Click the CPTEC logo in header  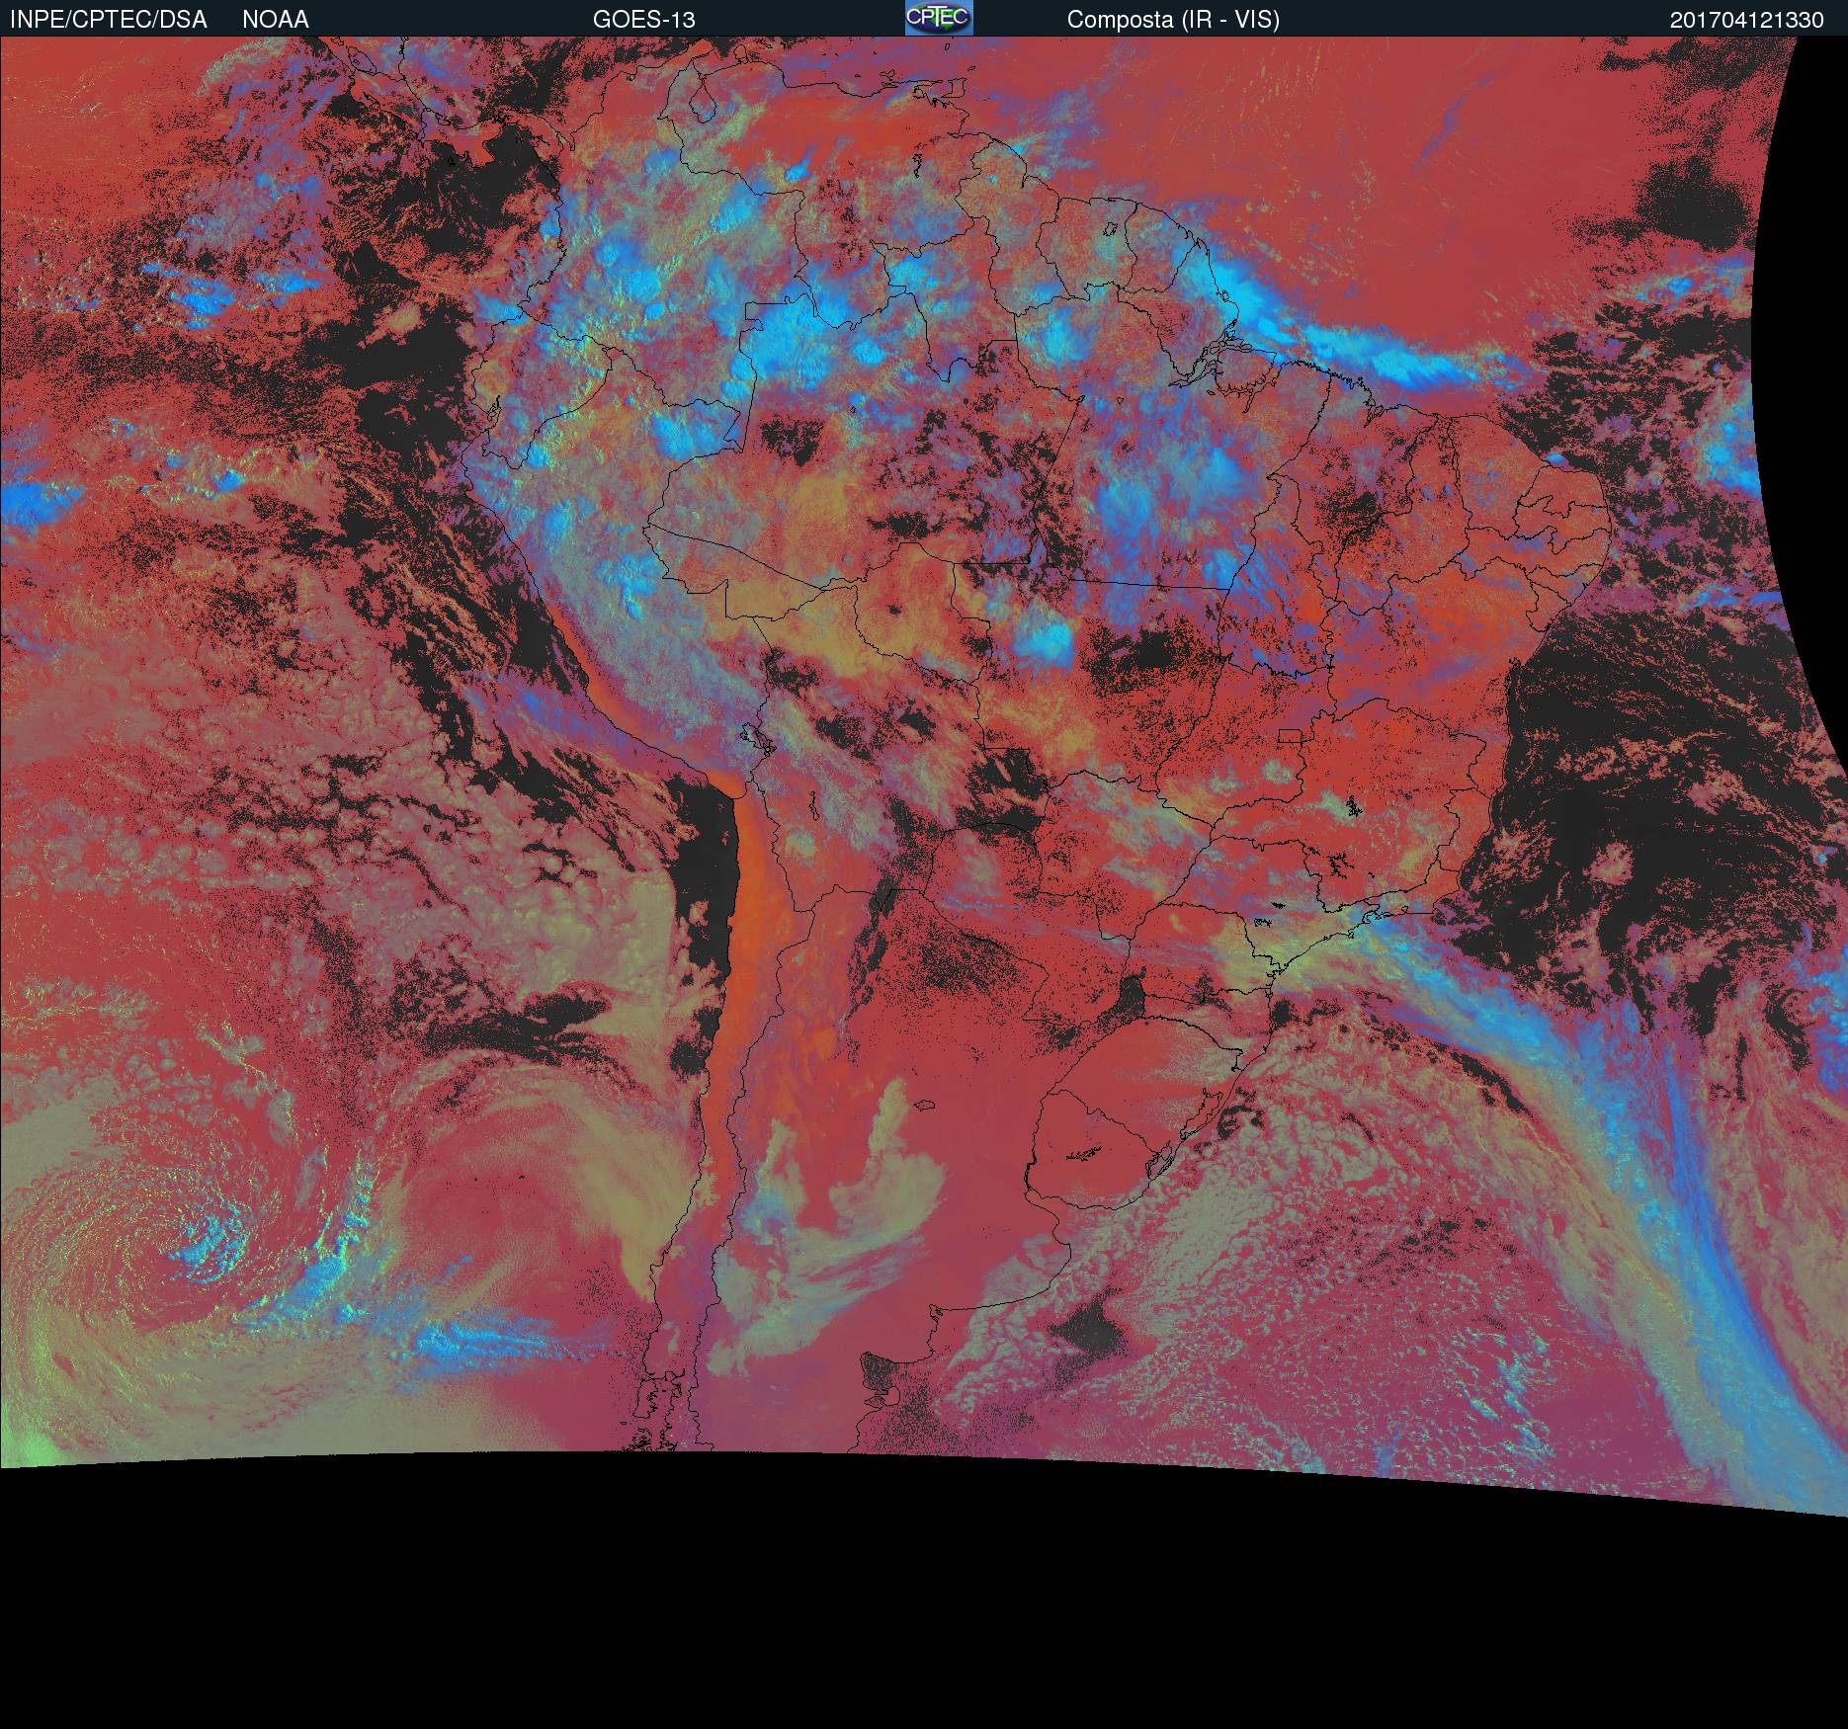tap(939, 18)
